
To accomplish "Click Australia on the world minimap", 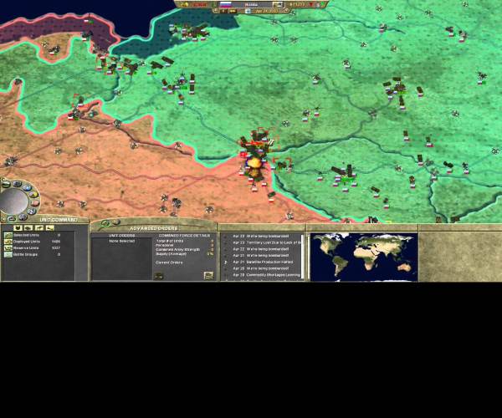I will click(405, 266).
